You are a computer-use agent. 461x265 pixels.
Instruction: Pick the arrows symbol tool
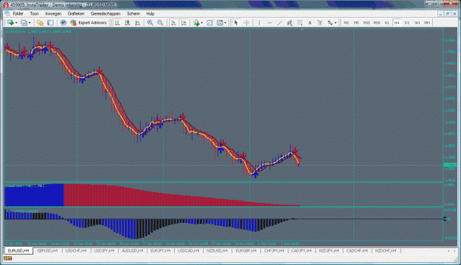(x=330, y=23)
